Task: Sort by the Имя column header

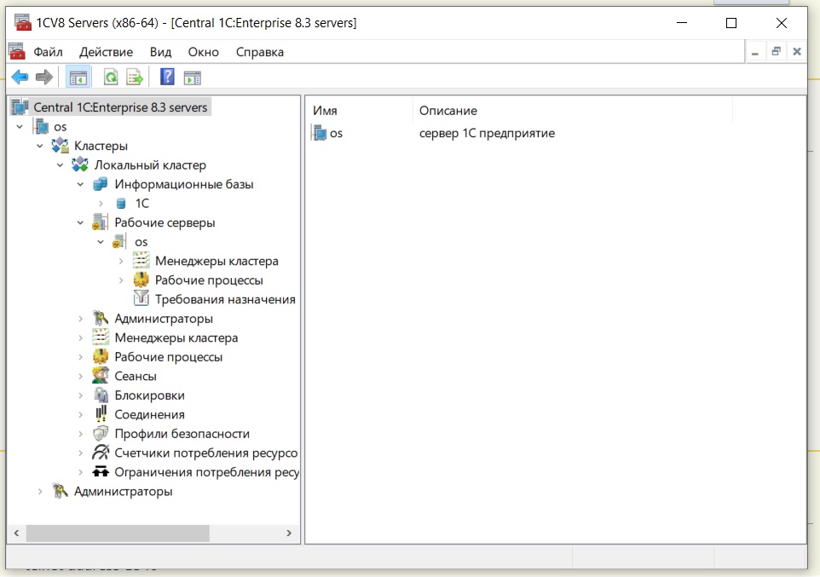Action: [359, 111]
